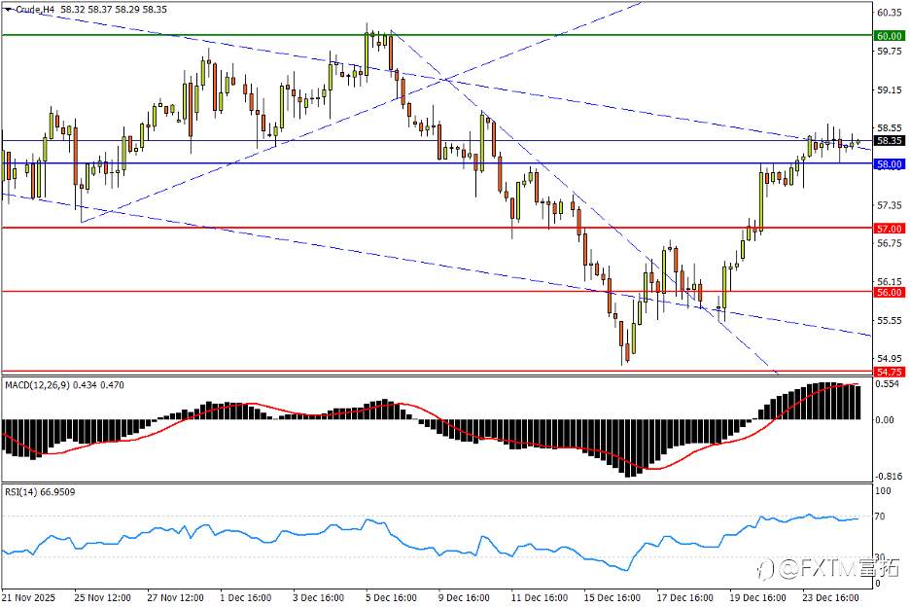Click the 59.75 price axis label

click(x=890, y=52)
